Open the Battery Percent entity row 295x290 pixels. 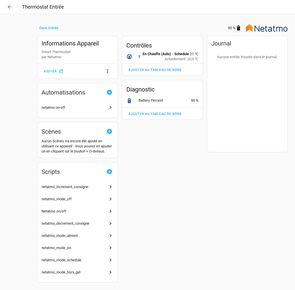coord(162,100)
